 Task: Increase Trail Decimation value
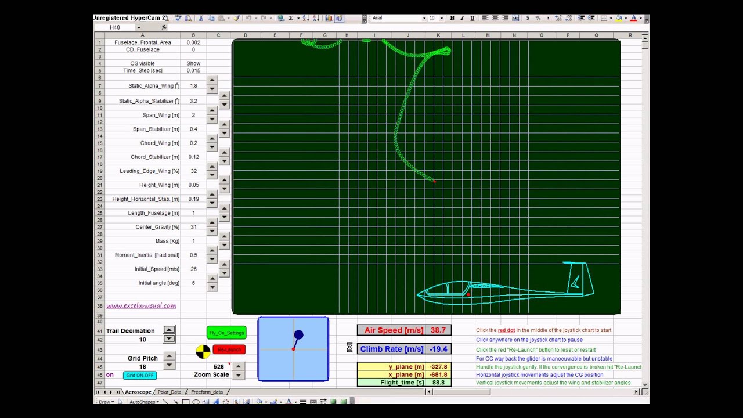pos(169,330)
